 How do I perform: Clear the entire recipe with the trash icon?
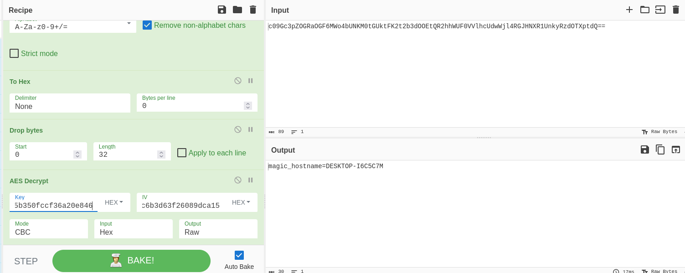pos(253,10)
